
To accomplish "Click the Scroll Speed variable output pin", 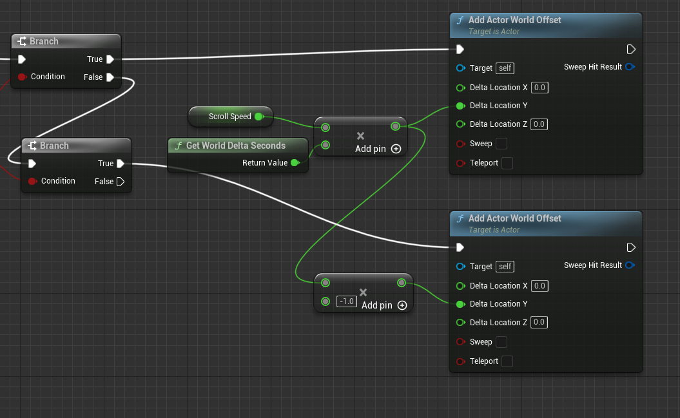I will [x=259, y=117].
